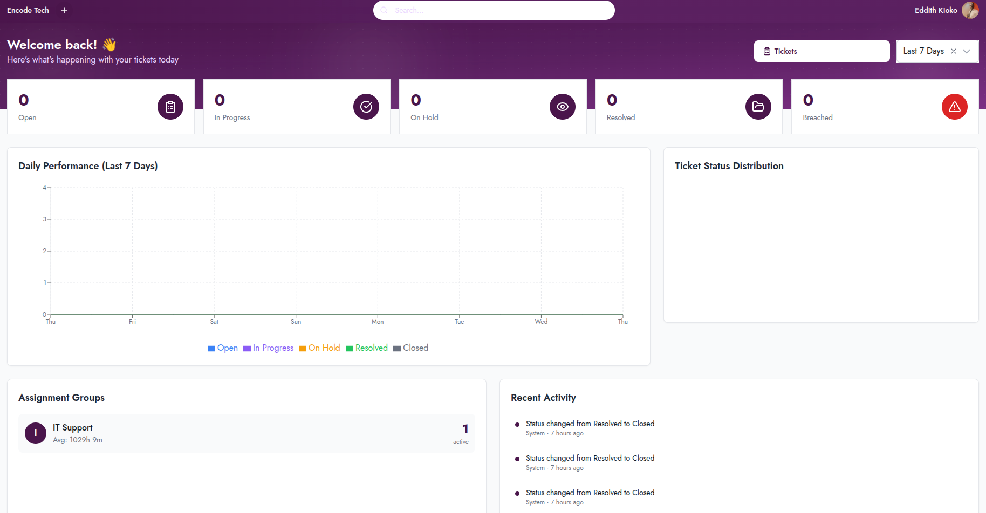986x513 pixels.
Task: Click the Assignment Groups heading
Action: pyautogui.click(x=61, y=398)
